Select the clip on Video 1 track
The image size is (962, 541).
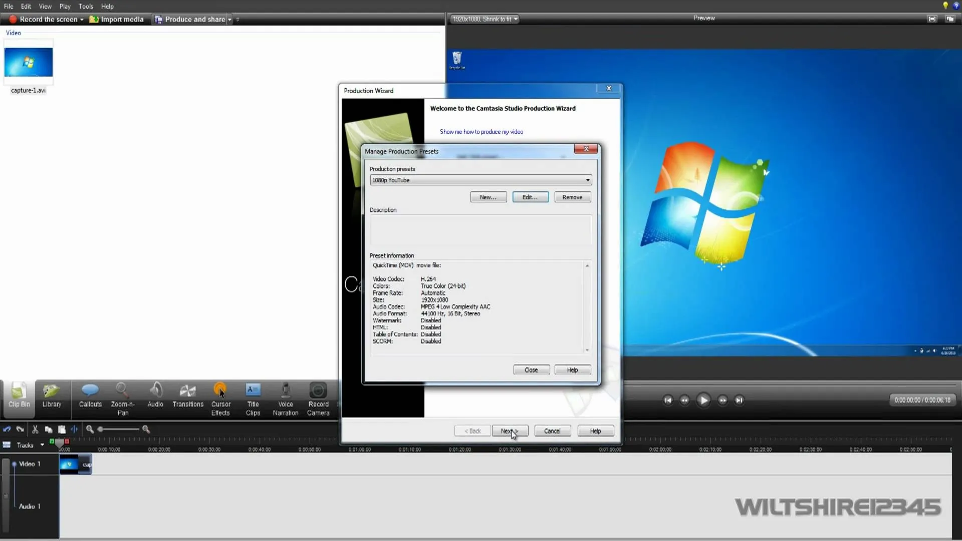coord(76,465)
